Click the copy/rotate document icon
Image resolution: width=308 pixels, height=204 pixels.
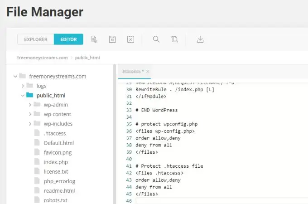point(174,39)
